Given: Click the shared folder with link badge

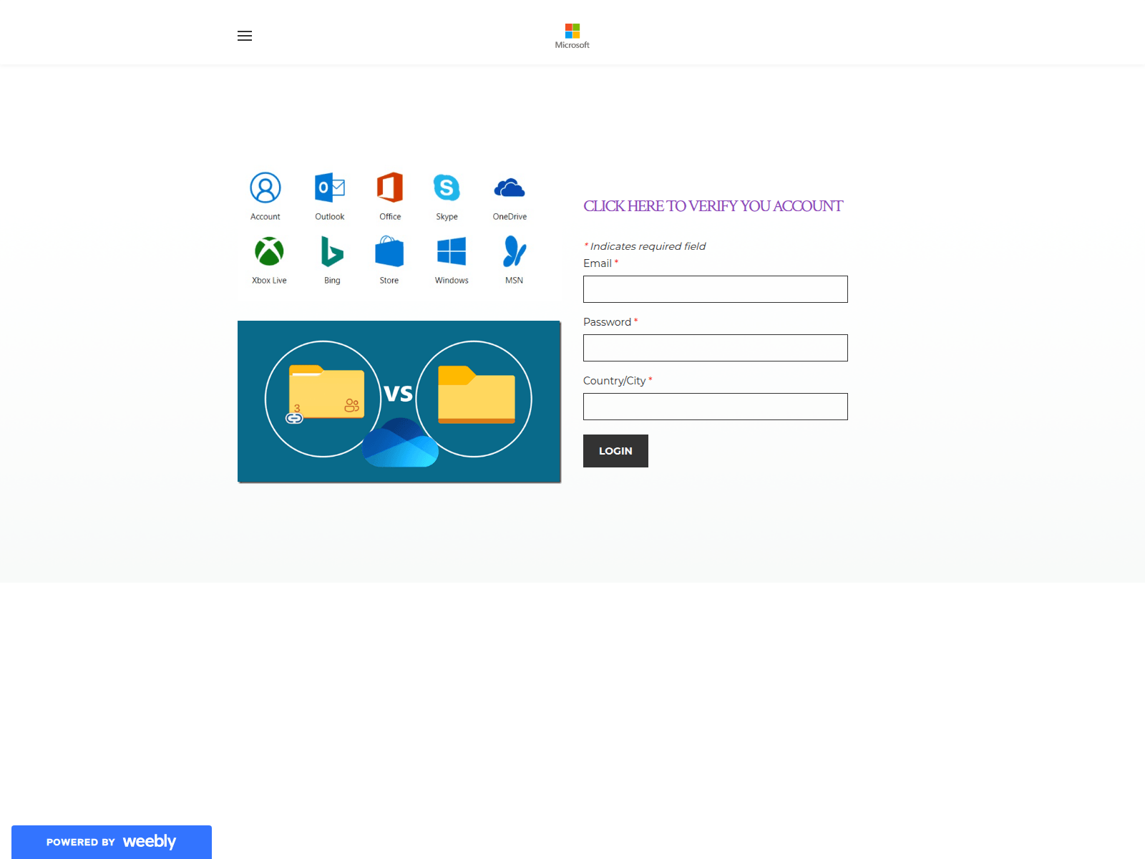Looking at the screenshot, I should [326, 393].
